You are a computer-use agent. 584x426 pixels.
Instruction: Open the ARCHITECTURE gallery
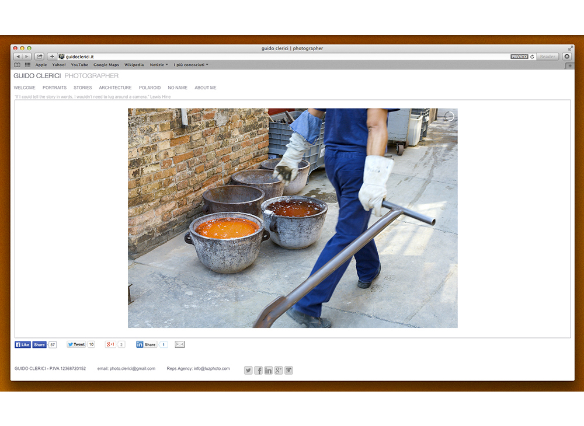[116, 88]
